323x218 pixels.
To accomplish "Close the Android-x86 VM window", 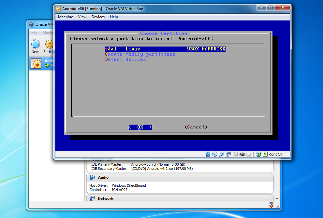I will coord(283,7).
